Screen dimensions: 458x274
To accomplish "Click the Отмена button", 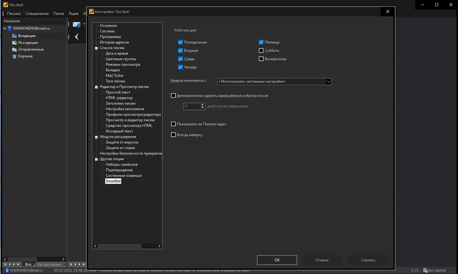I will click(322, 260).
